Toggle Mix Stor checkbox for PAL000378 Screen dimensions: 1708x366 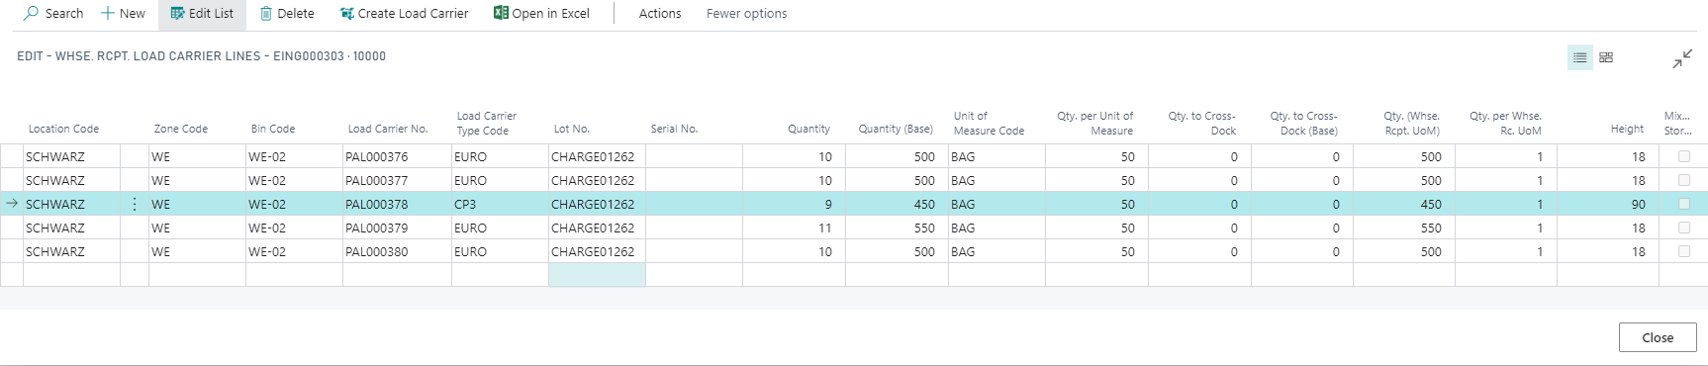coord(1683,204)
